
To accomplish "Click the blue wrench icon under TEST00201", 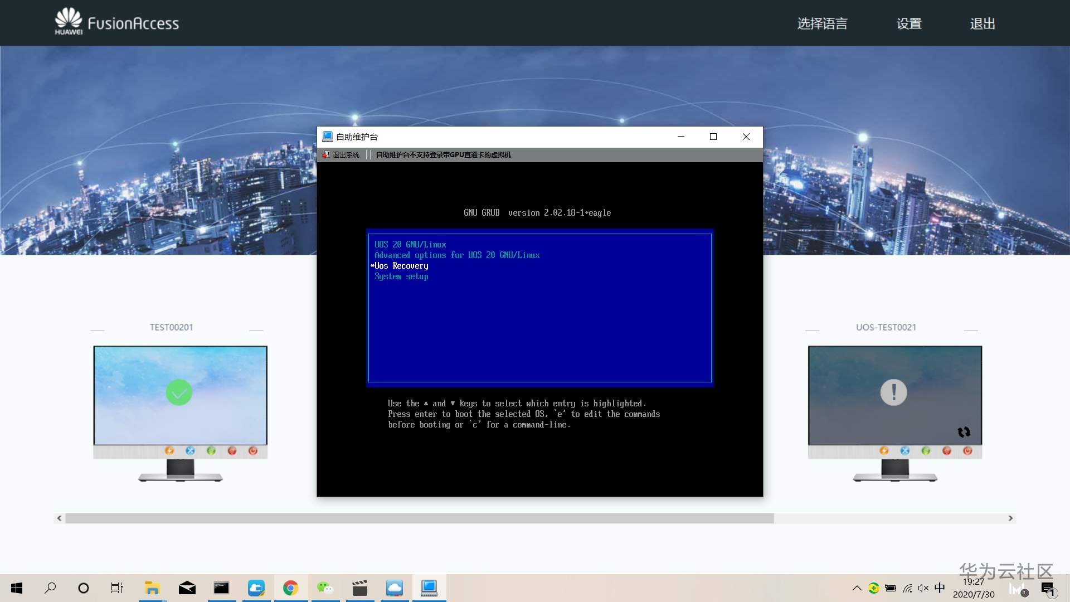I will pos(190,450).
